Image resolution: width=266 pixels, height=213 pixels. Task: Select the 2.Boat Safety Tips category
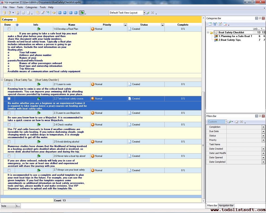pos(230,40)
